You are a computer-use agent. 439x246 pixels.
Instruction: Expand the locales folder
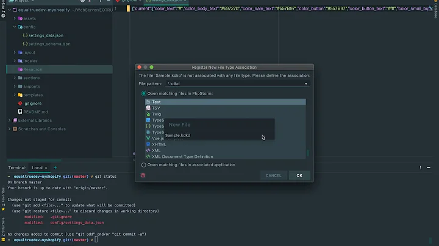15,61
